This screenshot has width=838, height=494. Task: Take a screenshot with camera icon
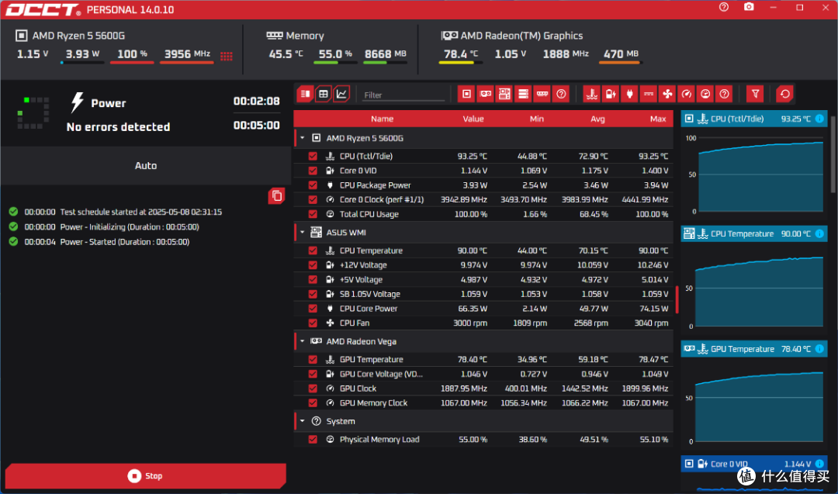pyautogui.click(x=749, y=7)
